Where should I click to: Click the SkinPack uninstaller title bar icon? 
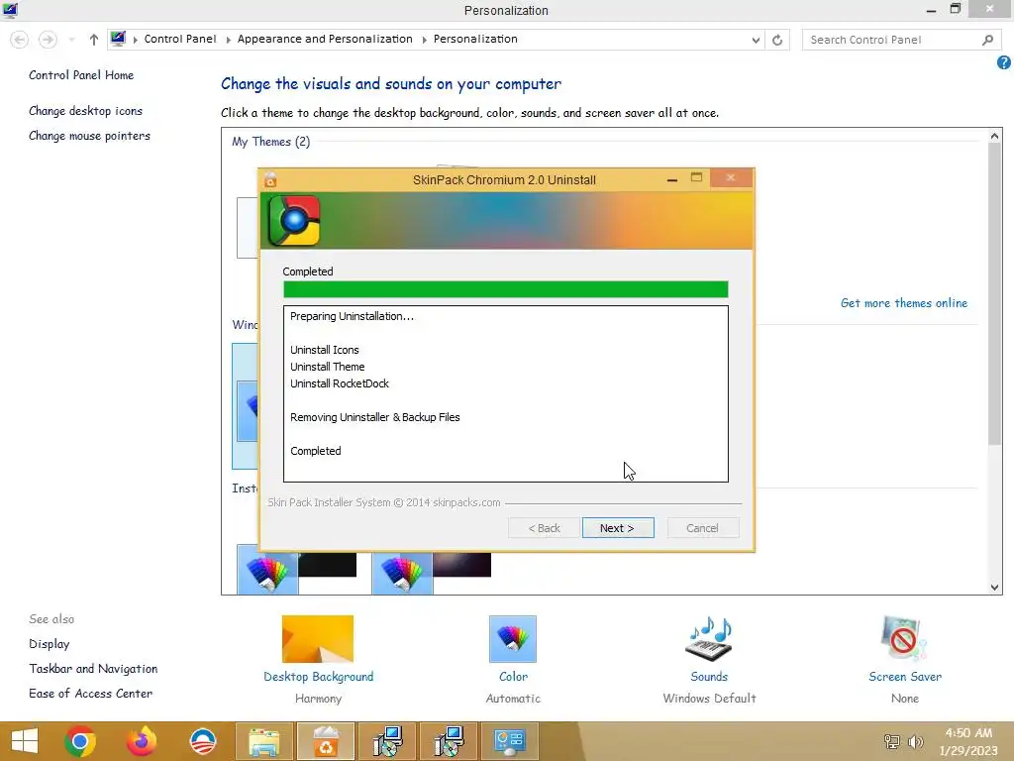pos(270,179)
